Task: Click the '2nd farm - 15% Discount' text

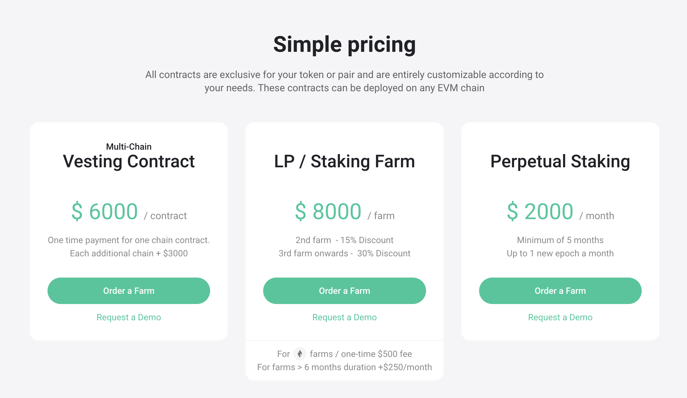Action: click(344, 240)
